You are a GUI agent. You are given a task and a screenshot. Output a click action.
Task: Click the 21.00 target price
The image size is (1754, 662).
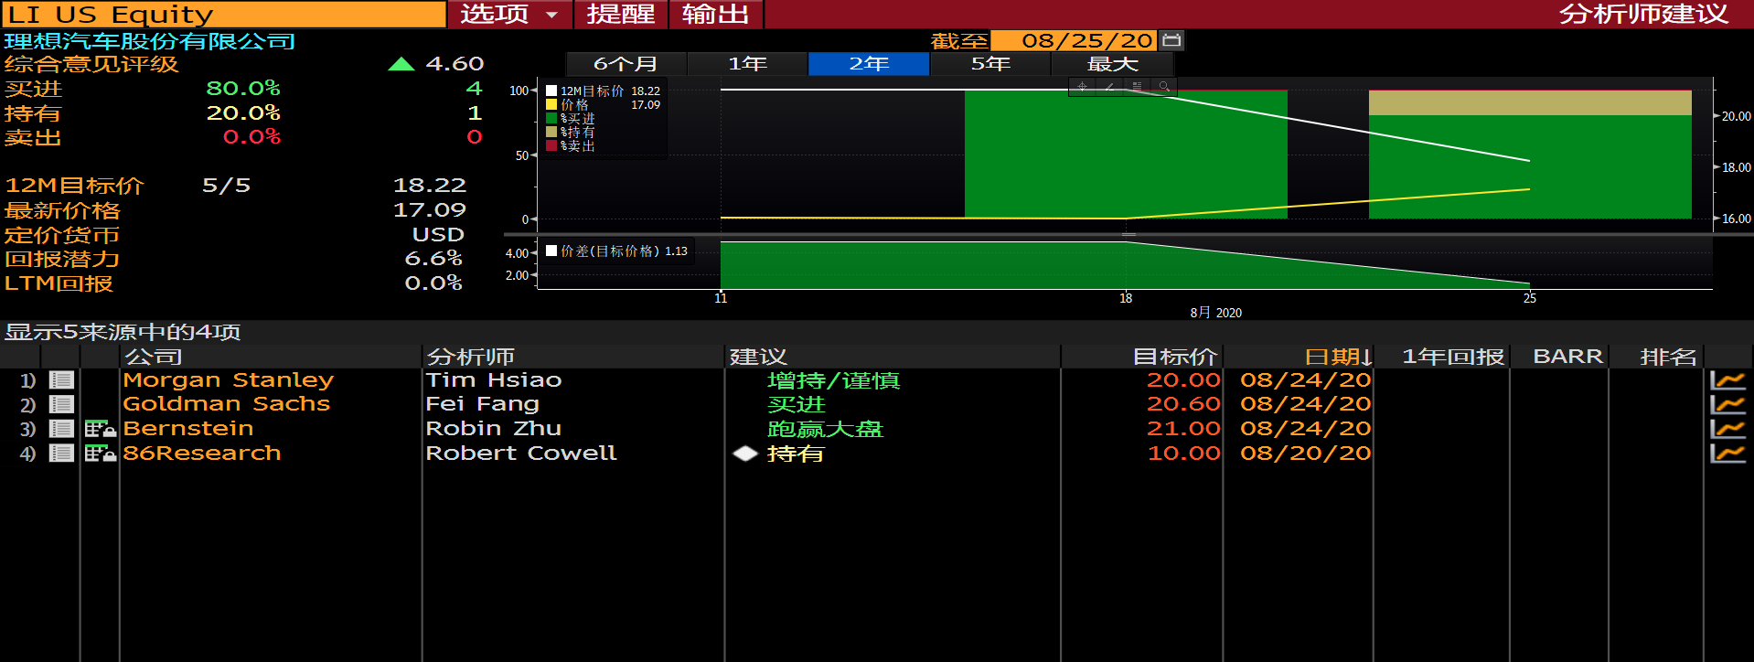(1184, 429)
